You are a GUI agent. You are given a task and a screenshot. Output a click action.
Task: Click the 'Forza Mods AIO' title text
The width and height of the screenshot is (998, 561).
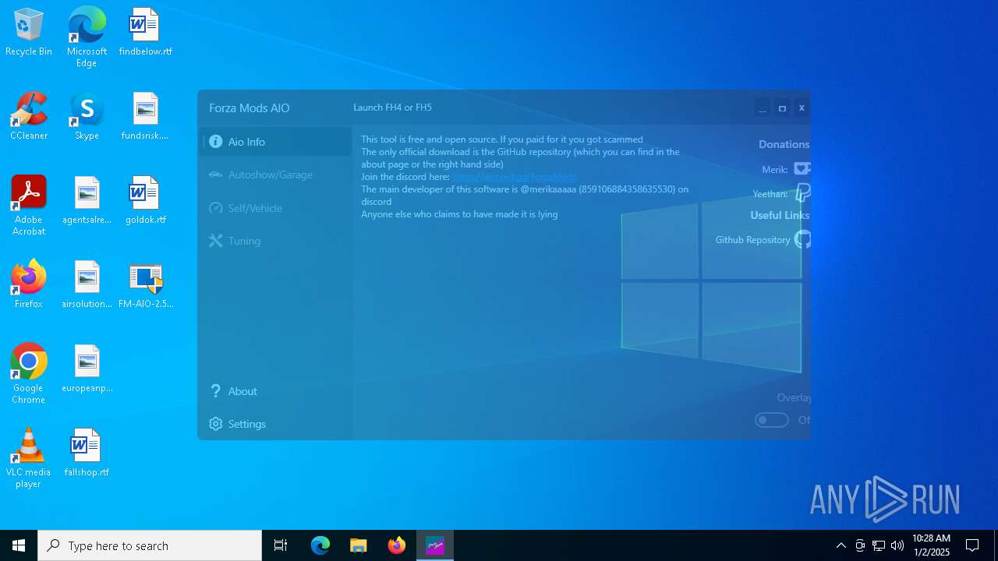pos(249,108)
